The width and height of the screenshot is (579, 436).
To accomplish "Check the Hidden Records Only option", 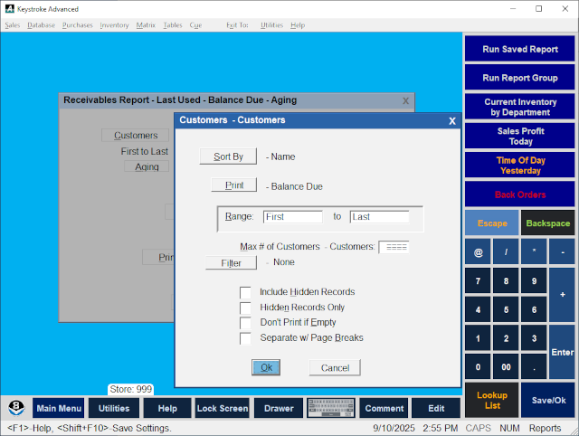I will click(x=245, y=308).
